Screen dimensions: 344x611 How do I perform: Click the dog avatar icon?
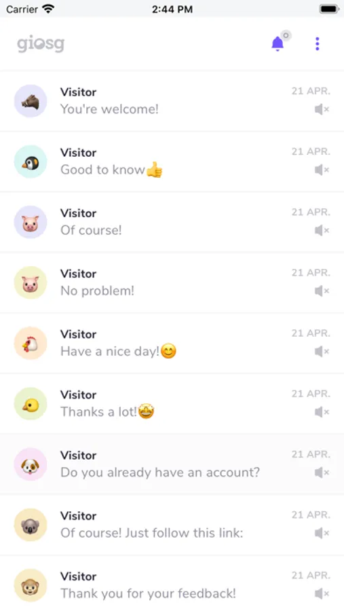pyautogui.click(x=31, y=464)
